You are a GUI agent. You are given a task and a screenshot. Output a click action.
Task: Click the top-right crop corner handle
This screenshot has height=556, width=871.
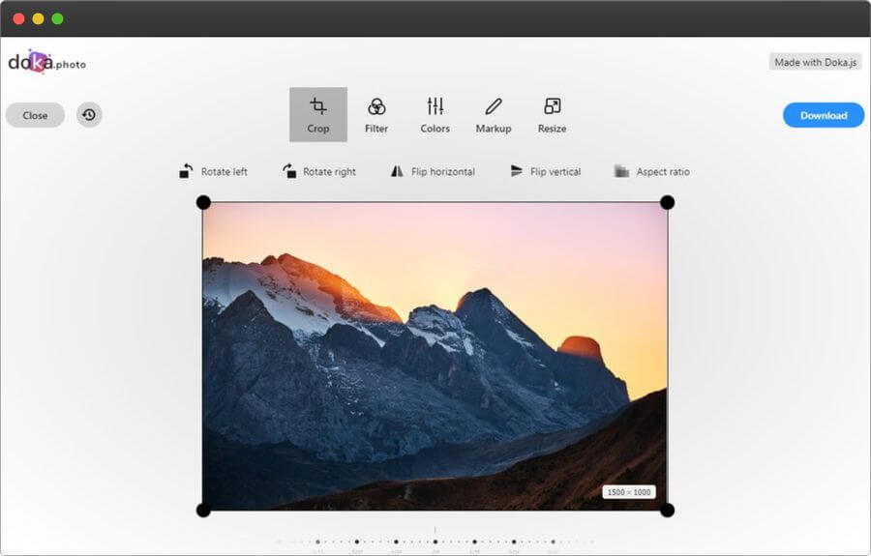(x=667, y=202)
